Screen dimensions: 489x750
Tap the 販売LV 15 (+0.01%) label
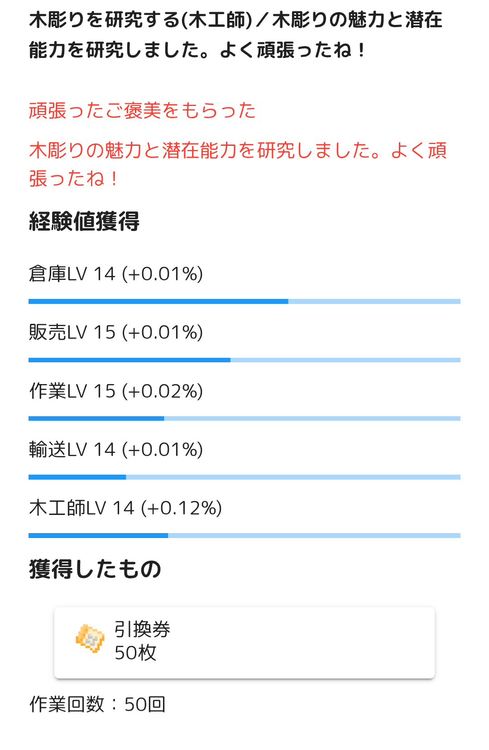116,332
